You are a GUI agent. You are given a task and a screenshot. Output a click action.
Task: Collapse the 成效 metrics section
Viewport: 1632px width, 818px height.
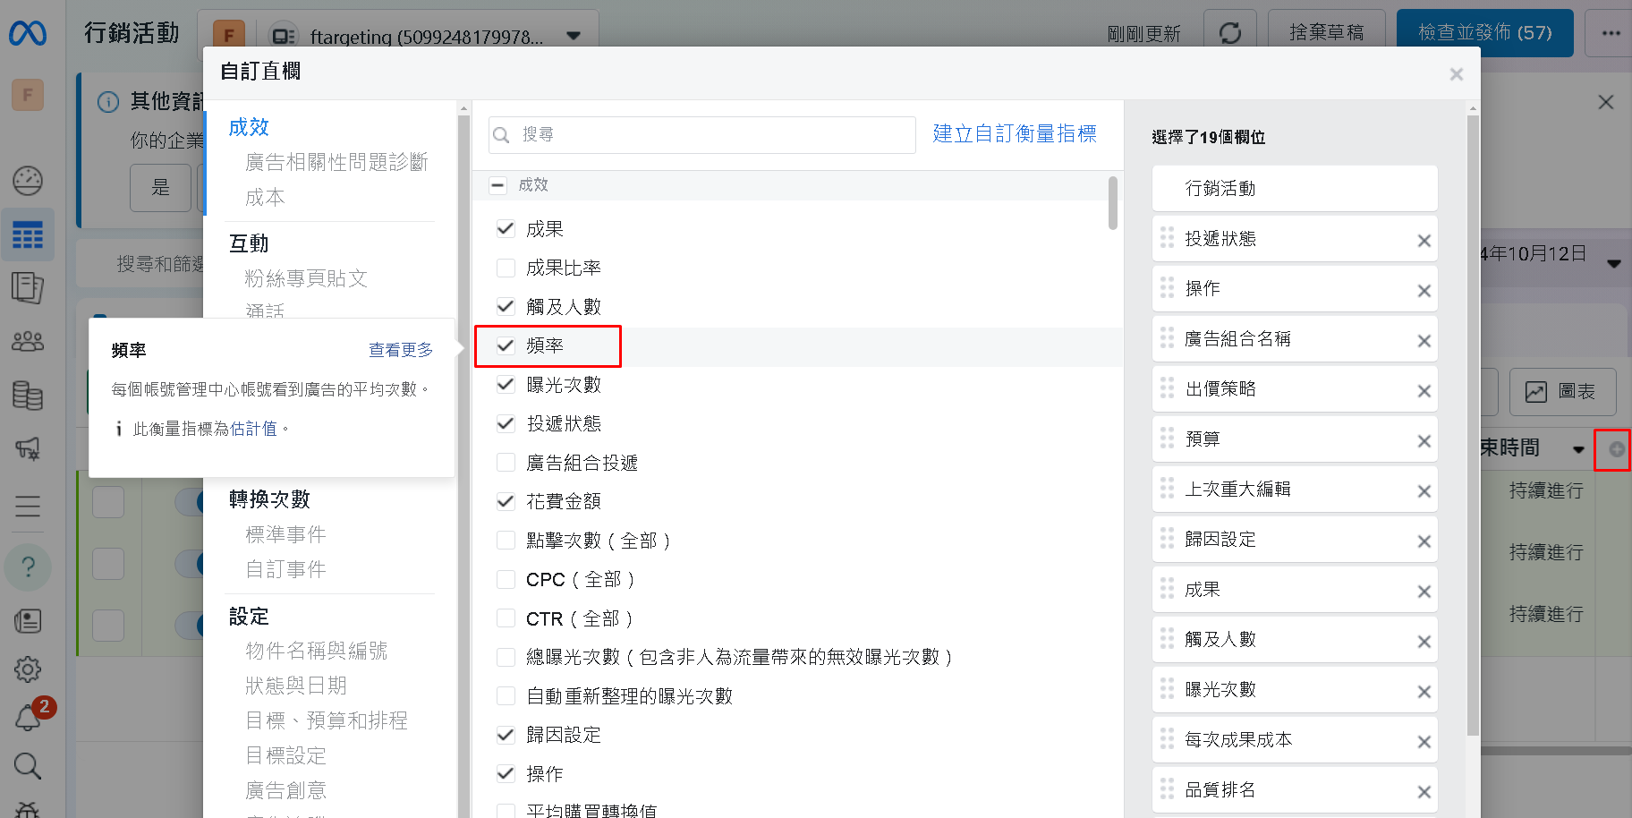click(497, 185)
